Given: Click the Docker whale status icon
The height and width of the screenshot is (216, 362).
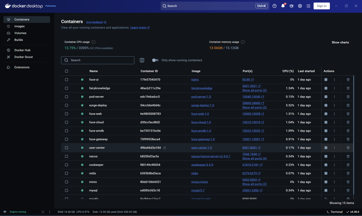Looking at the screenshot, I should pos(5,212).
